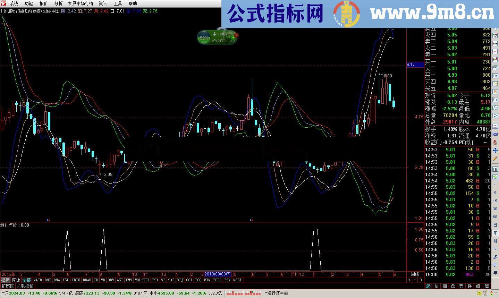Click the 上海行情主站 connection indicator in status bar

(x=276, y=293)
